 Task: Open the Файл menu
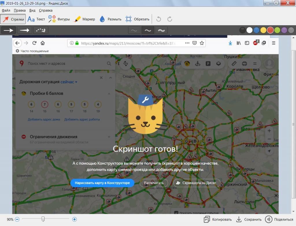[6, 10]
